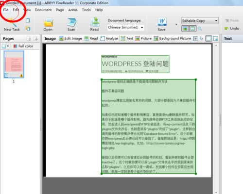Click the Text panel header
The width and height of the screenshot is (243, 194).
point(228,39)
